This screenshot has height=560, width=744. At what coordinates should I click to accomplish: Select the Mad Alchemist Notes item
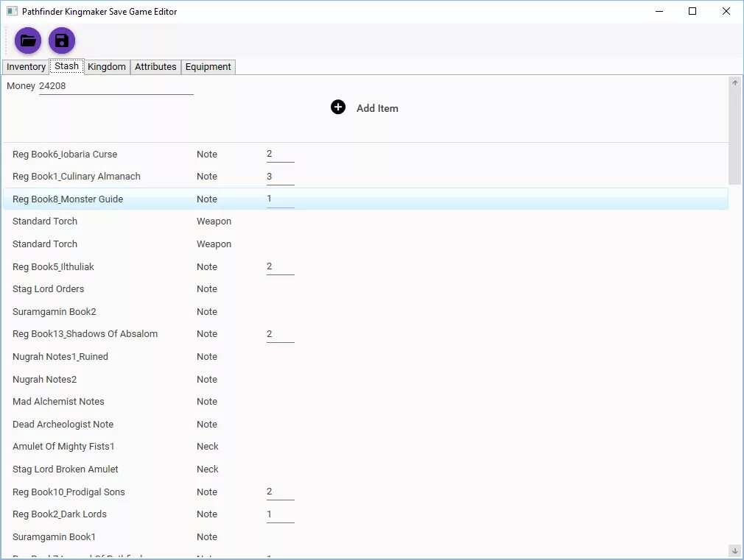point(365,402)
